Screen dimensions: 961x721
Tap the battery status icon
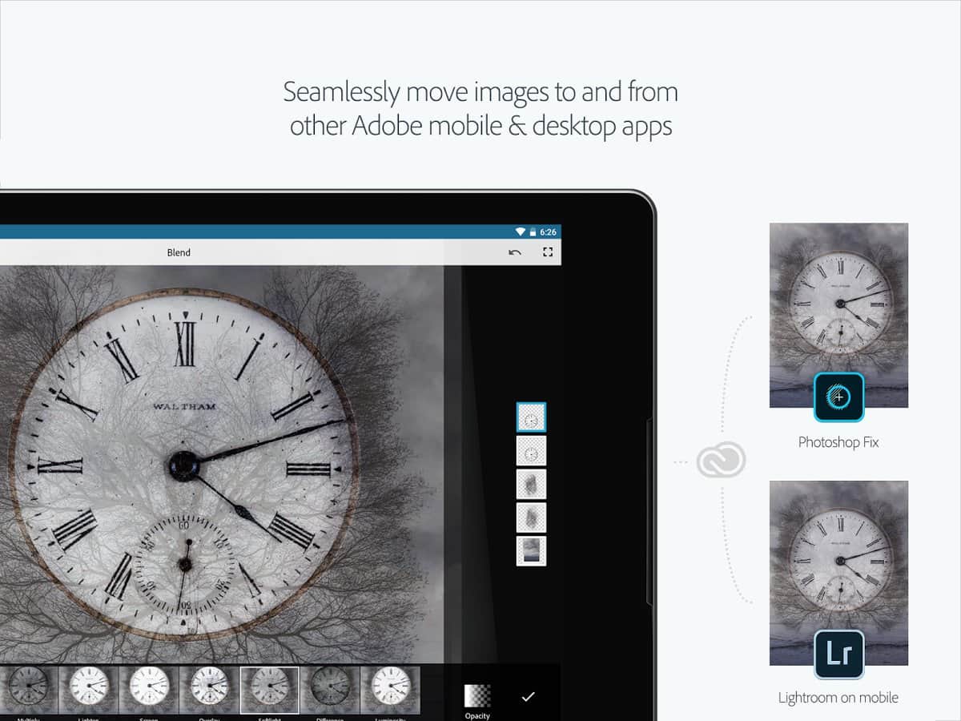(533, 232)
